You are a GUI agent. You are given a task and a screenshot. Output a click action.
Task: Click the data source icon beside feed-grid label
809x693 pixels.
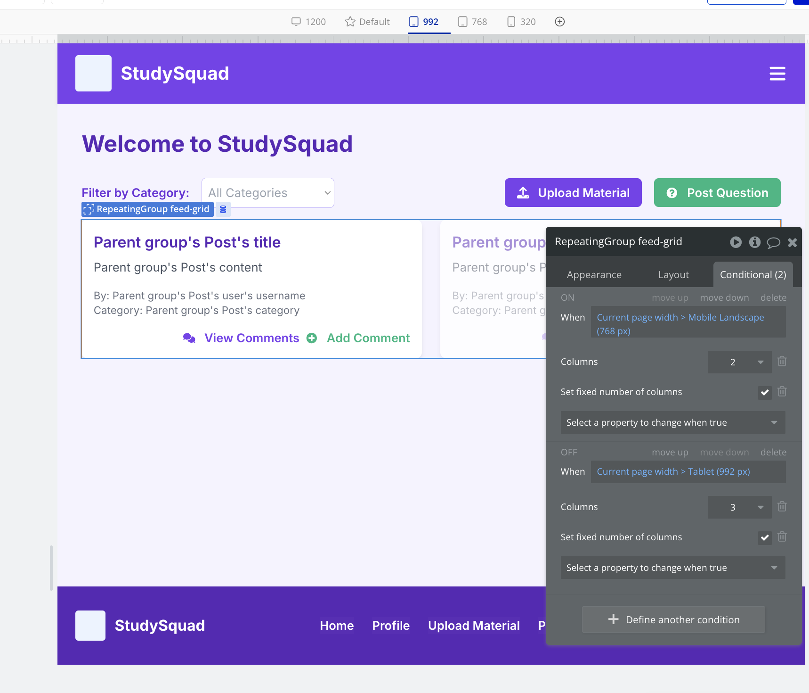point(223,209)
